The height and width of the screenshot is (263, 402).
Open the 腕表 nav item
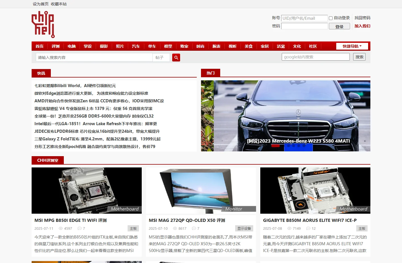(x=217, y=46)
